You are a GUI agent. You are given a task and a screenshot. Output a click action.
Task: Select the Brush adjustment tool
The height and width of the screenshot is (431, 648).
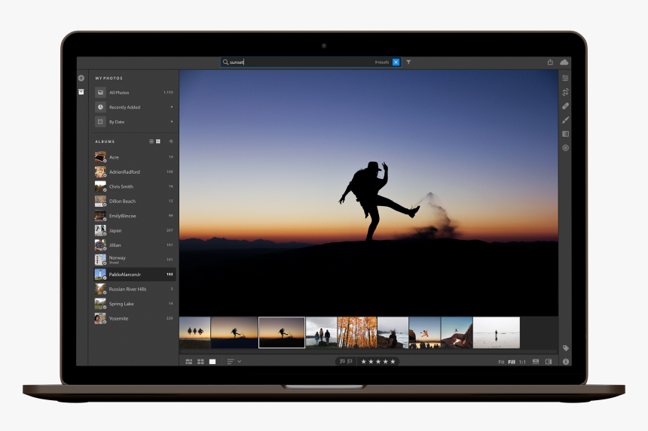coord(565,120)
